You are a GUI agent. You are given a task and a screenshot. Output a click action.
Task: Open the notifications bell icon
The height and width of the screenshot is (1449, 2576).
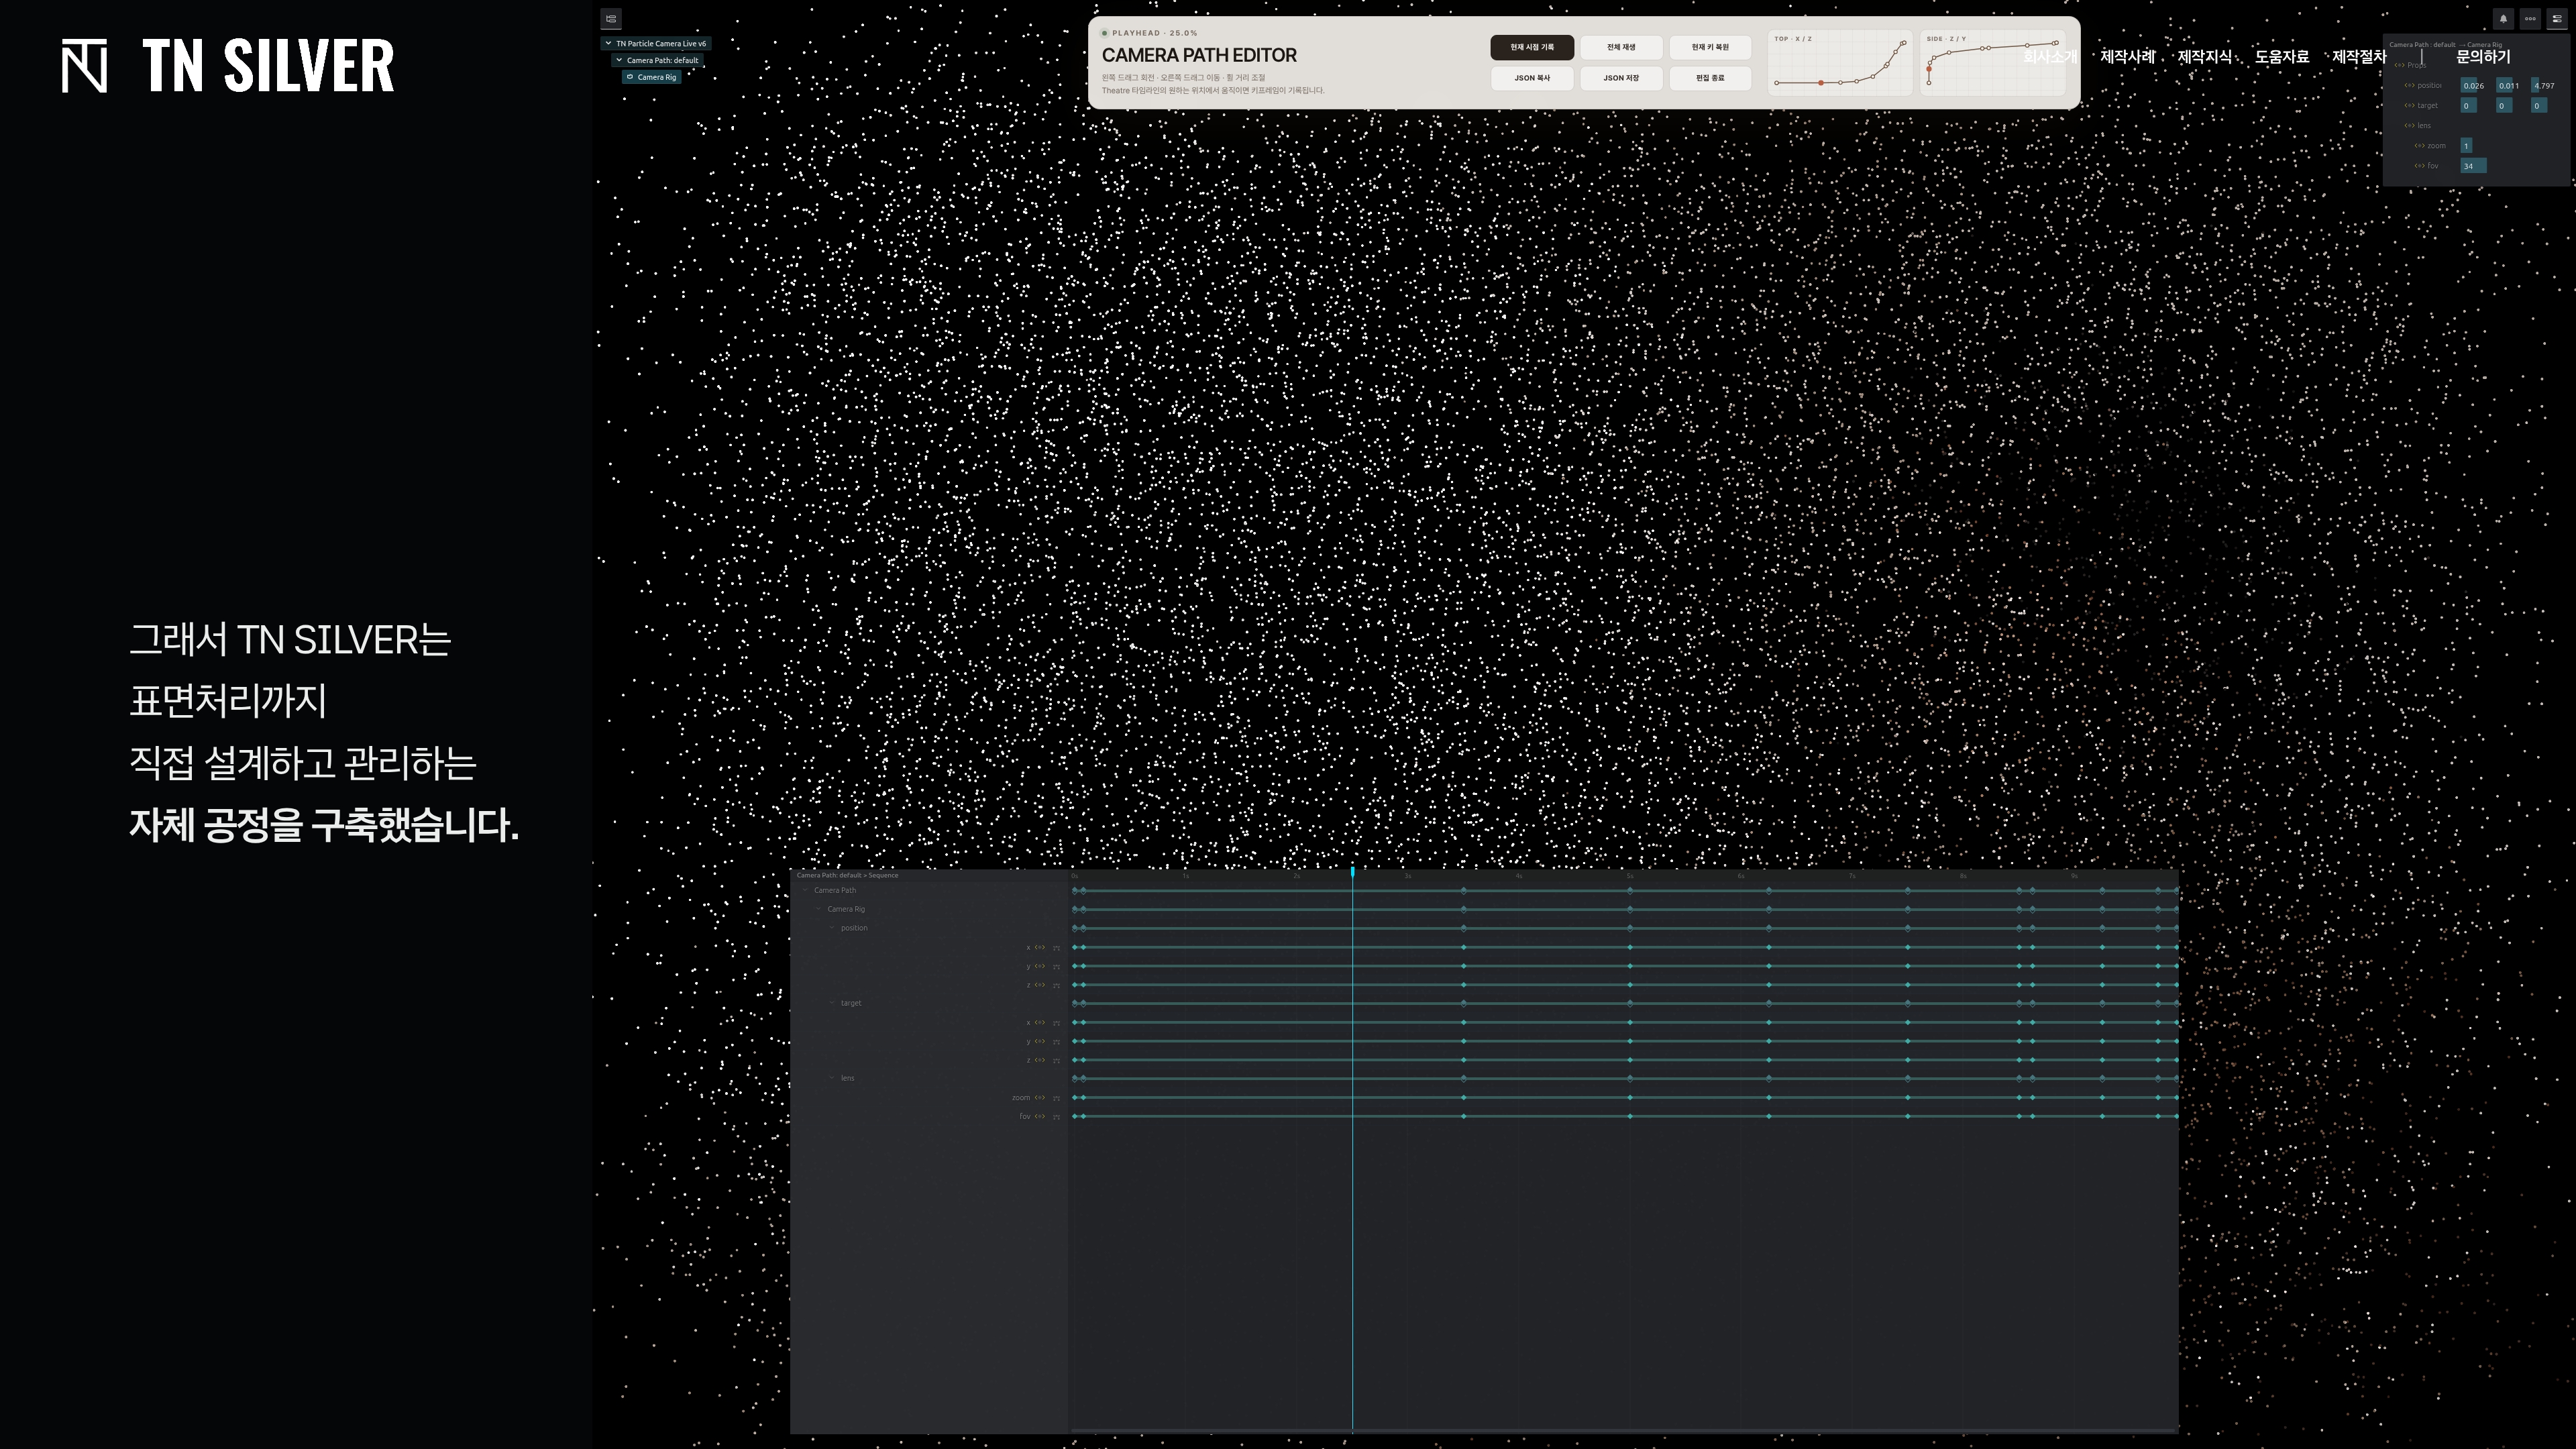click(2503, 18)
